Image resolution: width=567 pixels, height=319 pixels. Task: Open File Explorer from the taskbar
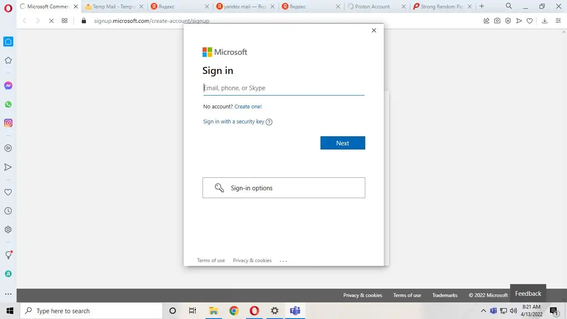pos(213,311)
